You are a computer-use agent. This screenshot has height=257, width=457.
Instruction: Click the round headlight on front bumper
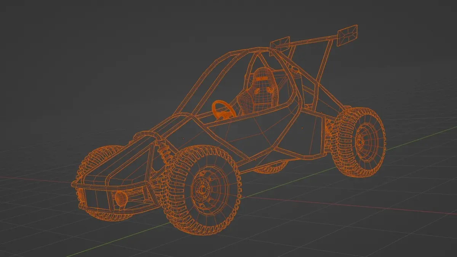121,200
